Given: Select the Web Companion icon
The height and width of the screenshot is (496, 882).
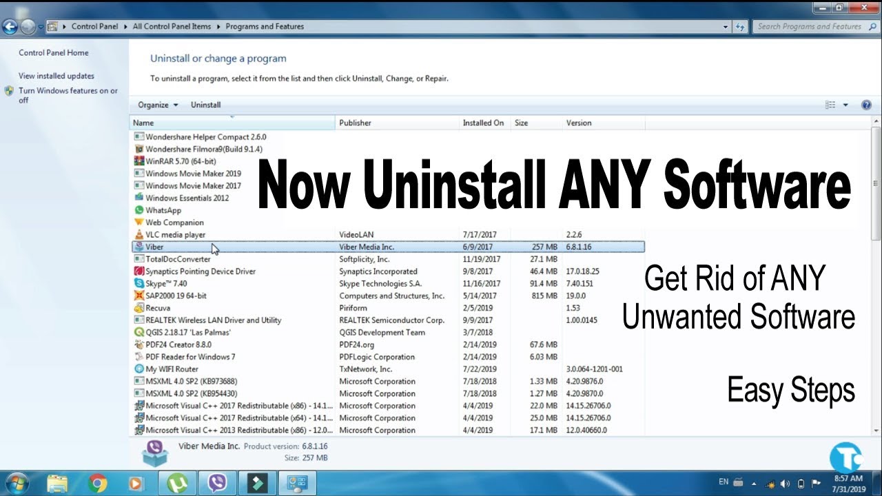Looking at the screenshot, I should pos(139,223).
